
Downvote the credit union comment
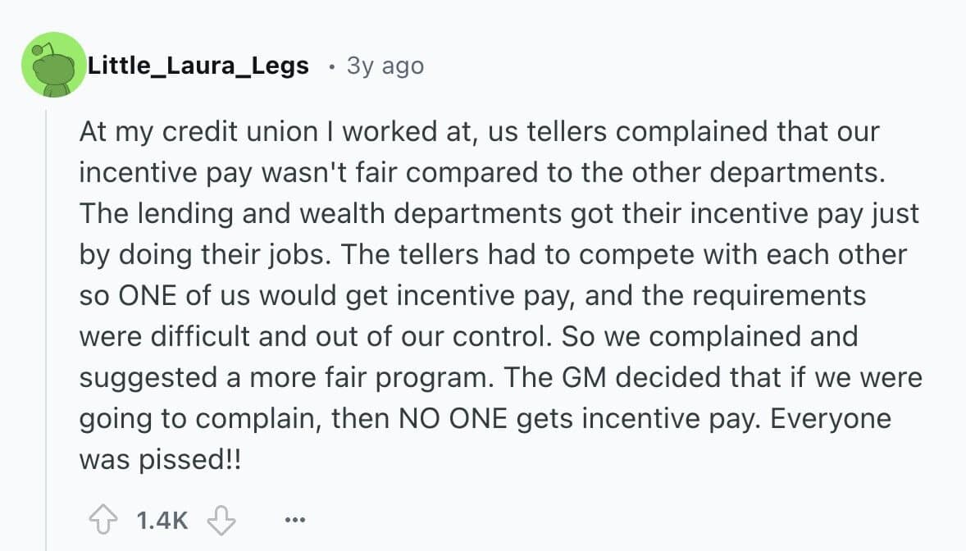tap(220, 519)
